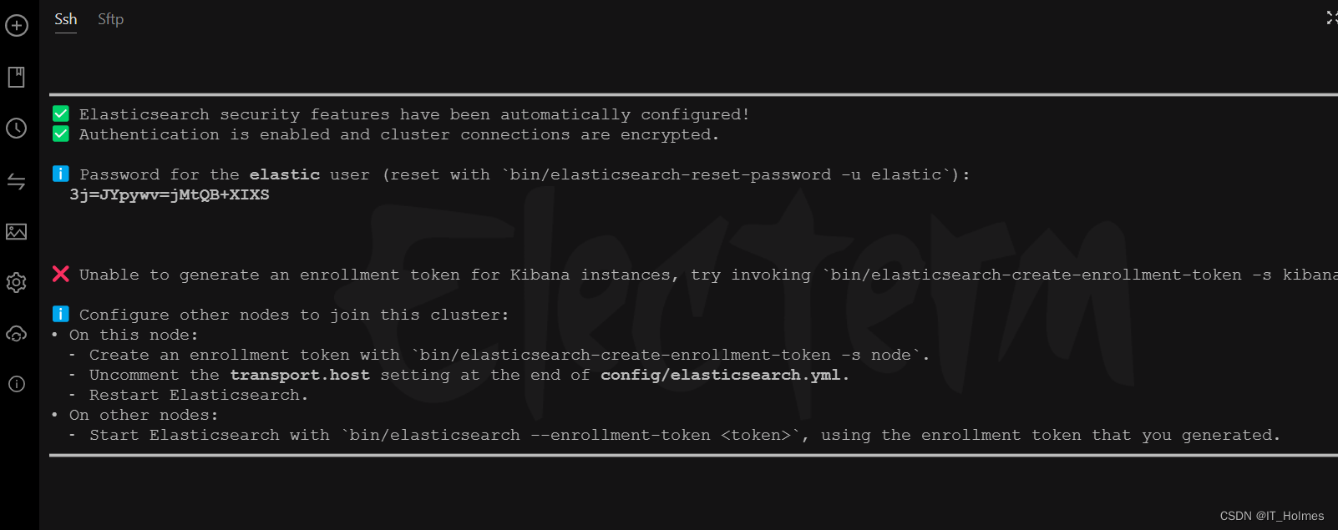
Task: Switch to the Ssh tab
Action: point(66,19)
